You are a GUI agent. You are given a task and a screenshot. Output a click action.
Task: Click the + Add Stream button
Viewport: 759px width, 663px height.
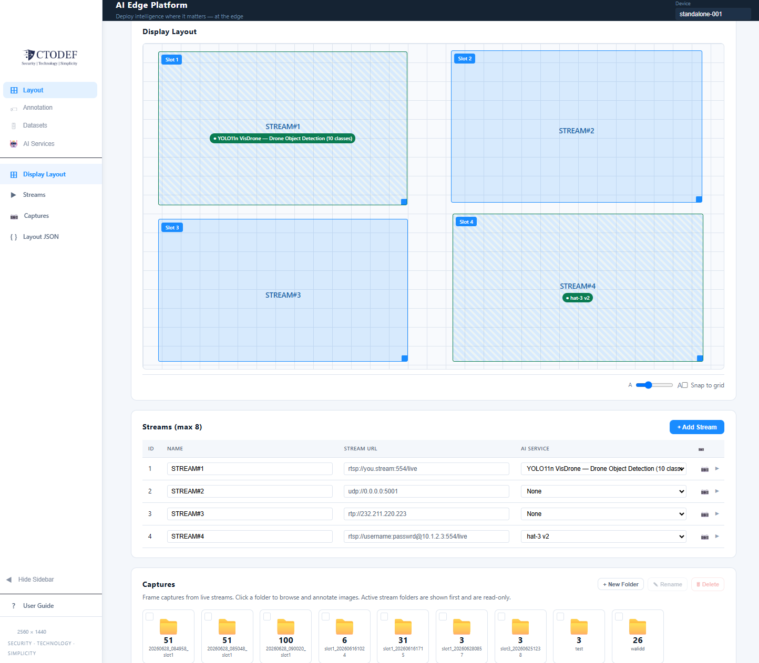tap(697, 427)
